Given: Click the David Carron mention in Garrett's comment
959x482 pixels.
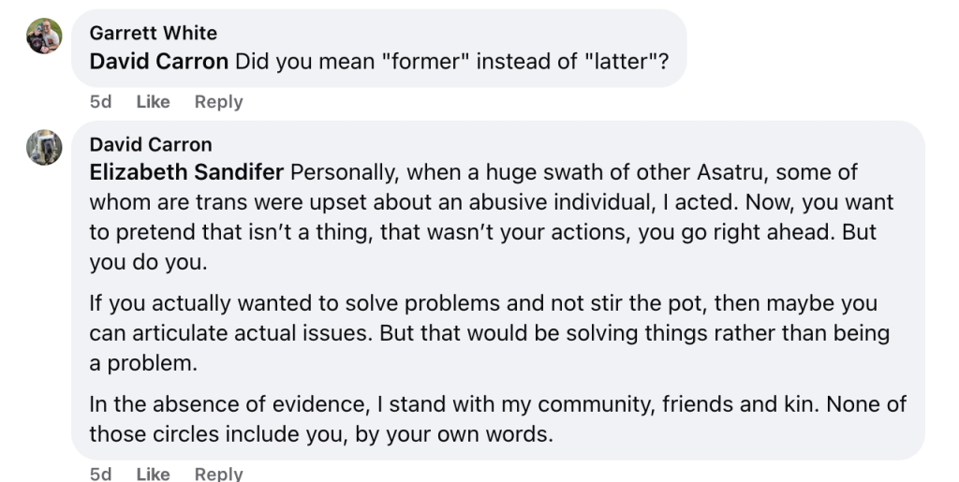Looking at the screenshot, I should [158, 62].
